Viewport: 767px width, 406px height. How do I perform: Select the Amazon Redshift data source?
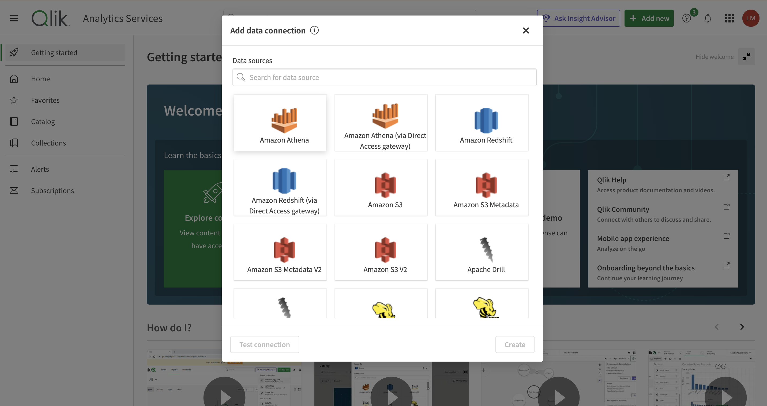tap(482, 122)
